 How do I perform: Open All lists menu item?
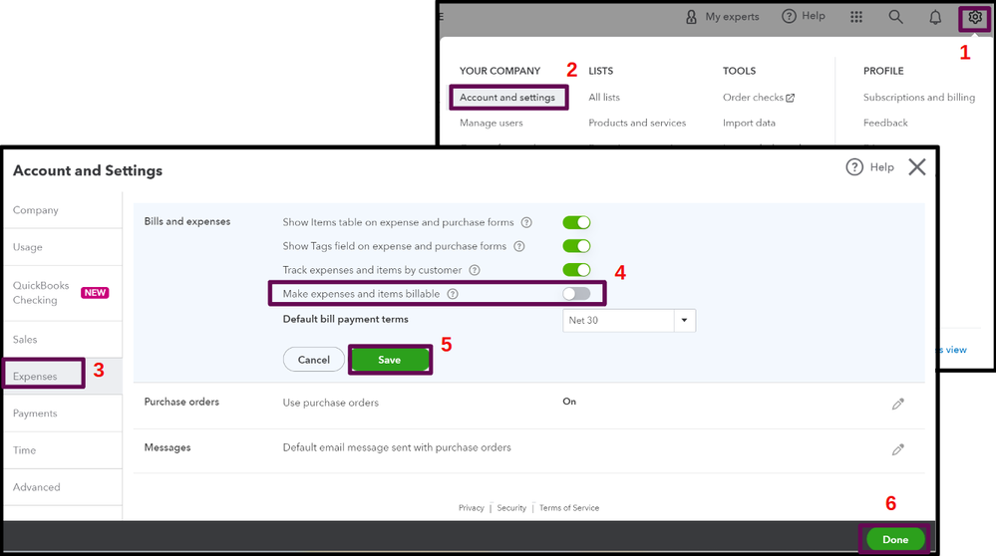point(603,97)
